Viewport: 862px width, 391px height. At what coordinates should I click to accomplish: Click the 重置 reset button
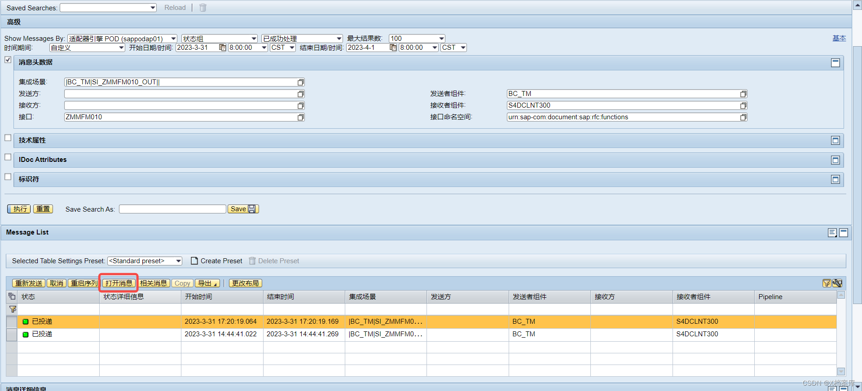[x=43, y=209]
